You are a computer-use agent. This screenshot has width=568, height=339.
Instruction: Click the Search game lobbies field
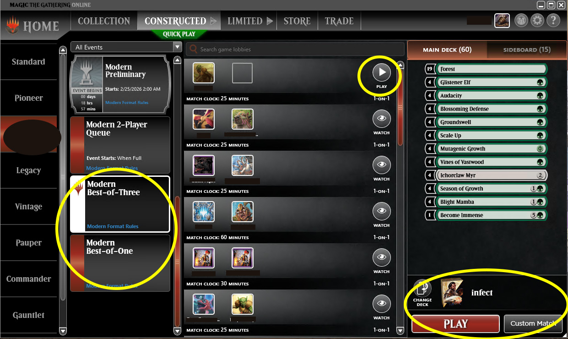[x=295, y=49]
